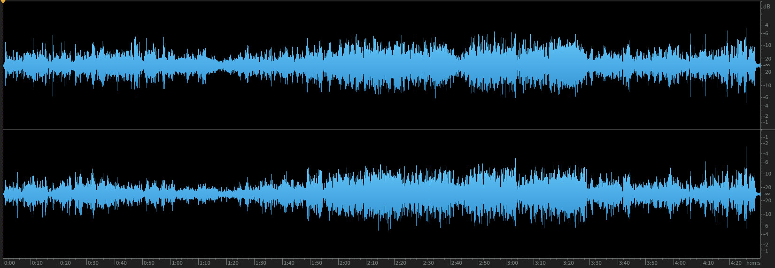The height and width of the screenshot is (268, 775).
Task: Click the 3:10 time label
Action: point(540,263)
